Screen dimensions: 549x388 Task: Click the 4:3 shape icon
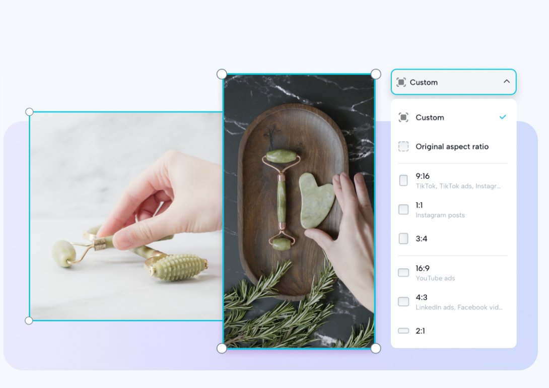click(x=403, y=301)
